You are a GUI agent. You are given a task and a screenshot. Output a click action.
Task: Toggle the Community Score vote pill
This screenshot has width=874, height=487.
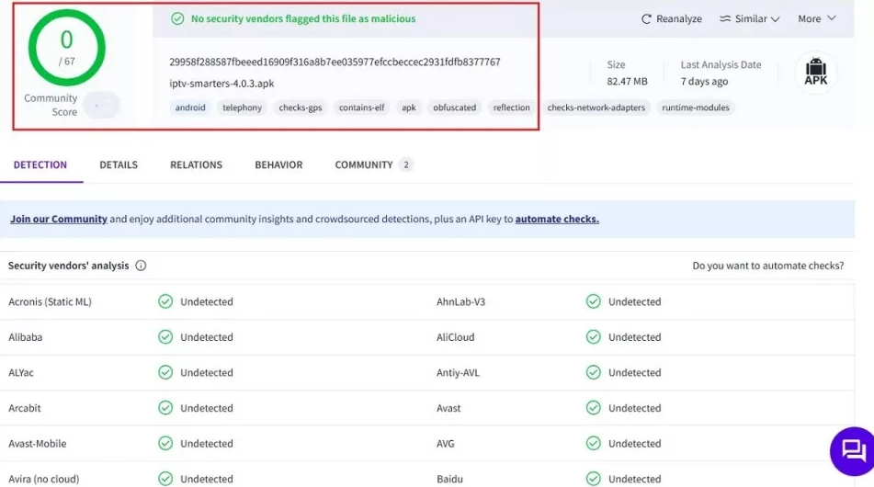pos(101,105)
